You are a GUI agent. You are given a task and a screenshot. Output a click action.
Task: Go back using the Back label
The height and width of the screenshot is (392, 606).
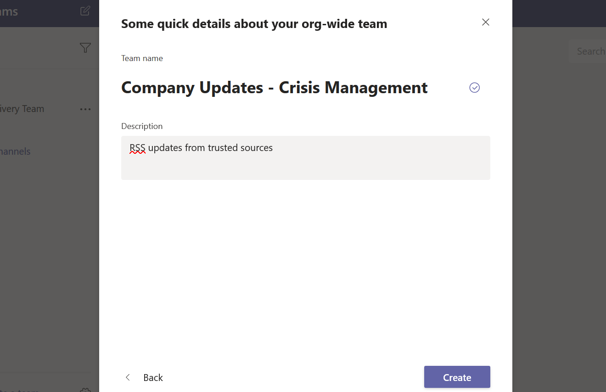(153, 377)
